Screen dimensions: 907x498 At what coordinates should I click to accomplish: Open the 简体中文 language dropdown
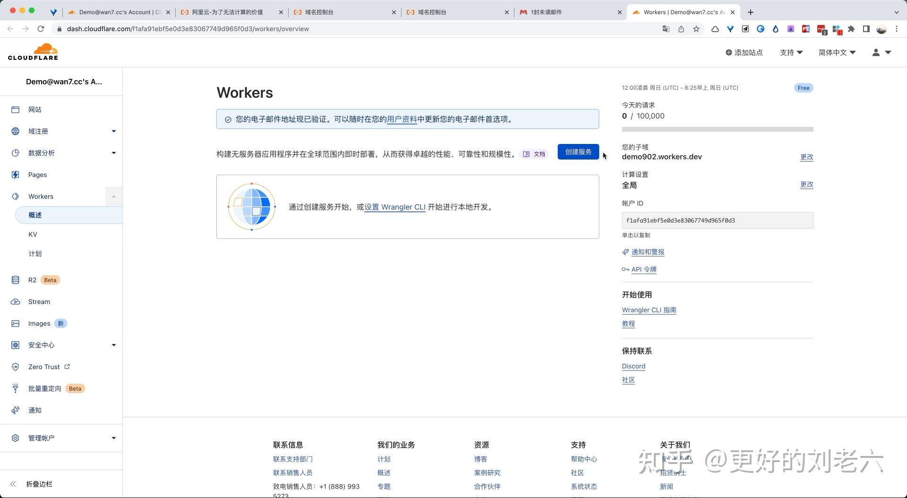(837, 52)
